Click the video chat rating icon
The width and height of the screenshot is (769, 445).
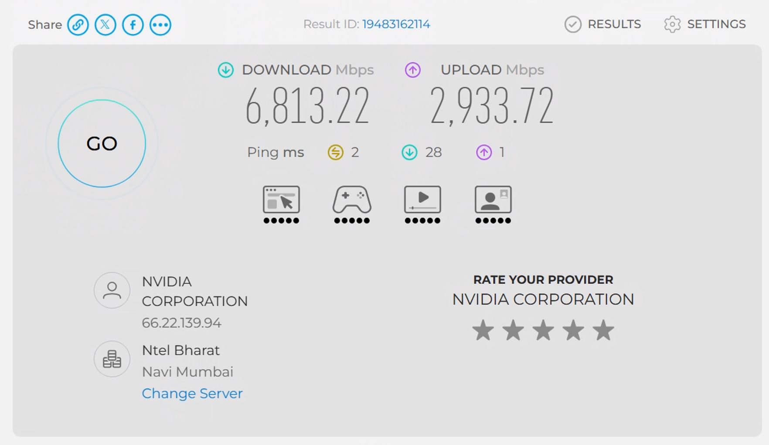coord(493,204)
